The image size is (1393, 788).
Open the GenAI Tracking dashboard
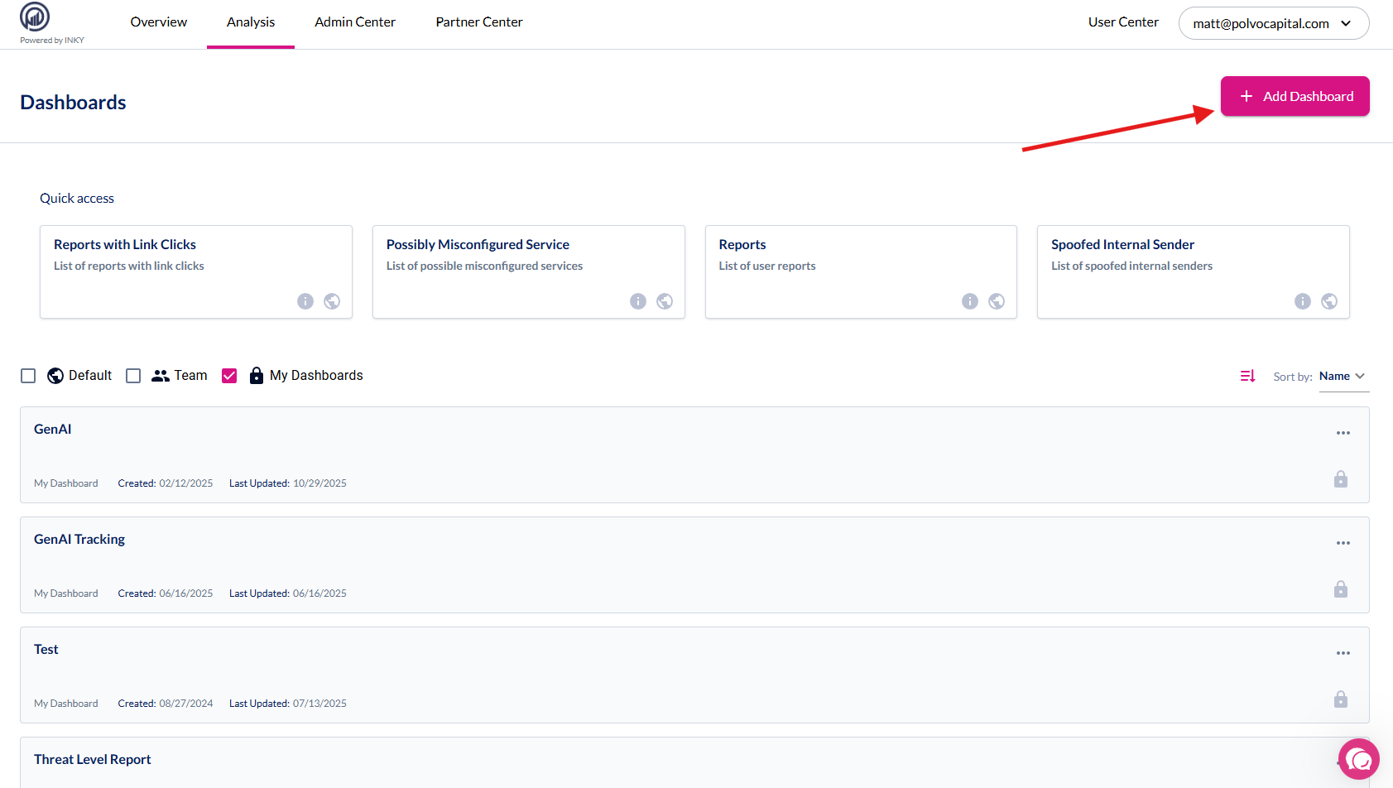694,565
